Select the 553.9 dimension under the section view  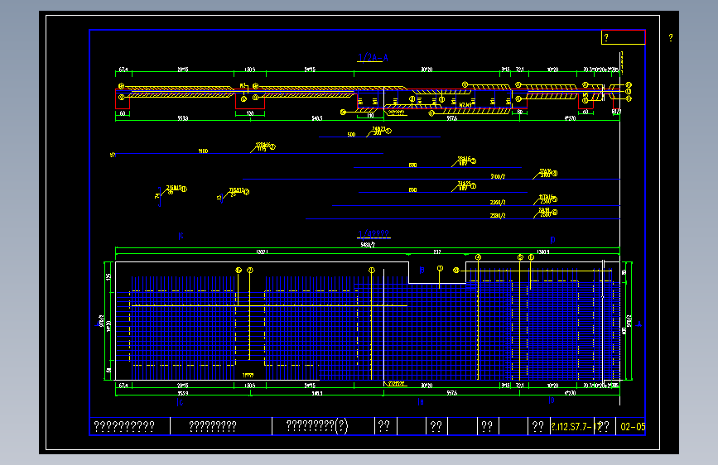(183, 118)
